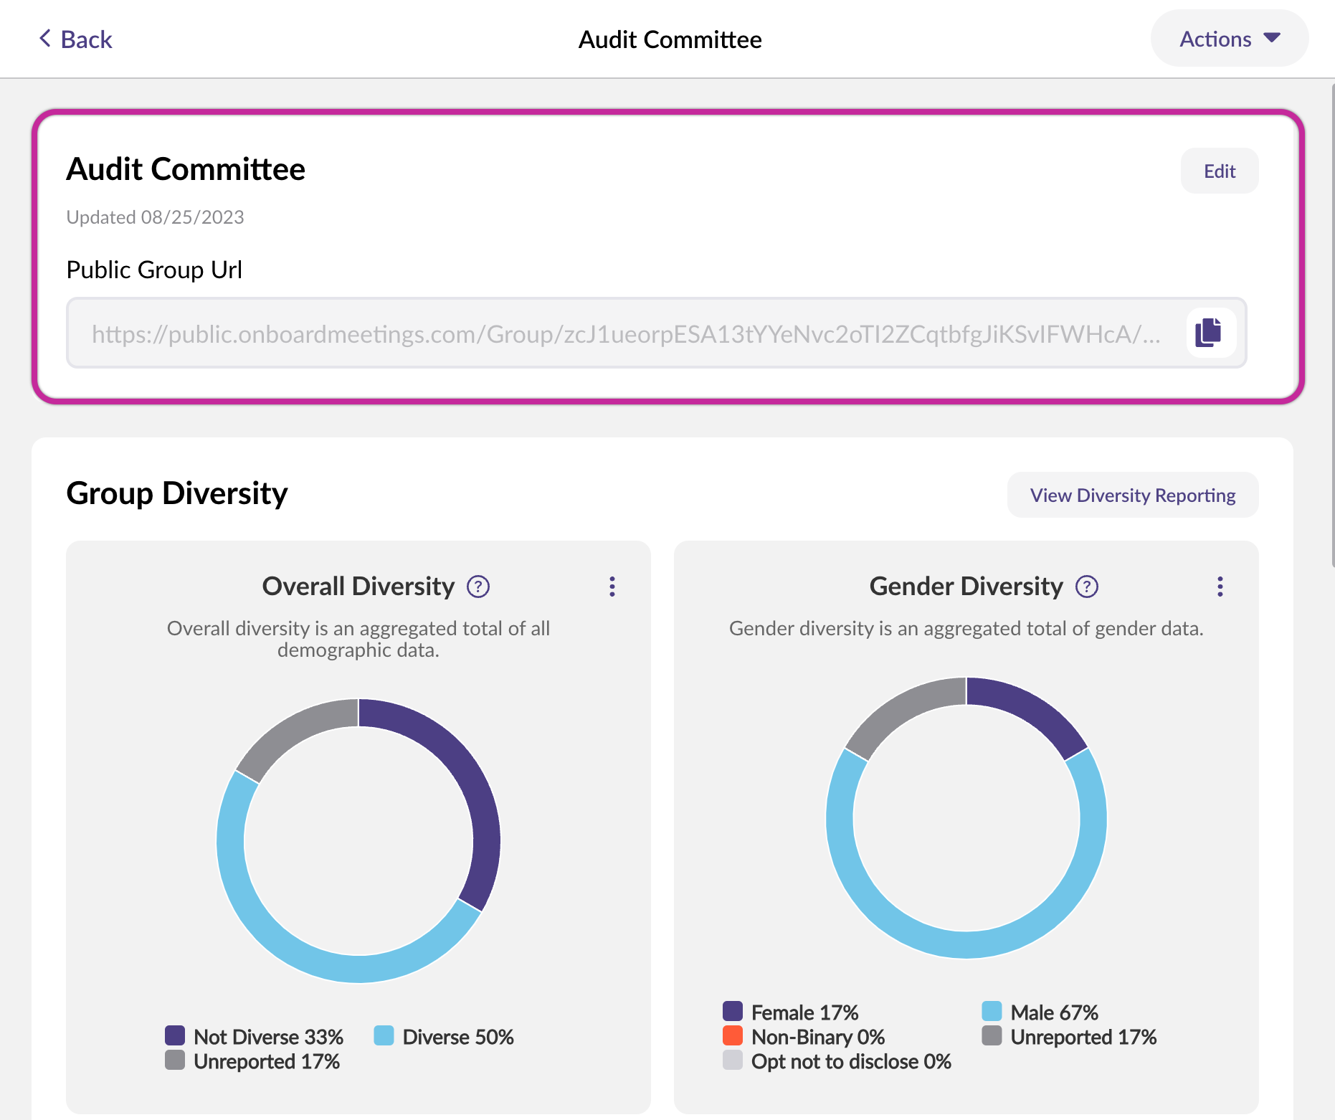The width and height of the screenshot is (1335, 1120).
Task: Toggle the Not Diverse 33% legend swatch
Action: tap(175, 1036)
